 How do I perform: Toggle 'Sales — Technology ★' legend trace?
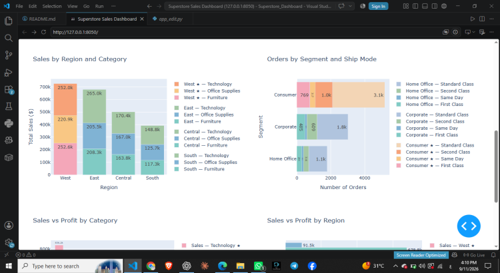[x=211, y=245]
